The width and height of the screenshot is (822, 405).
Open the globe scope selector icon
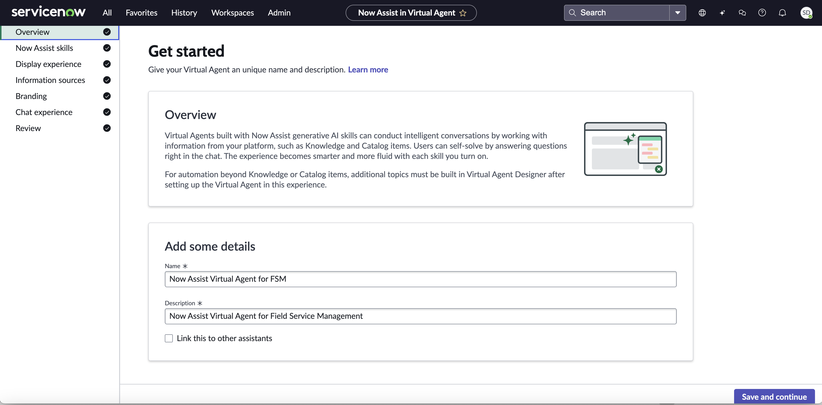[702, 13]
